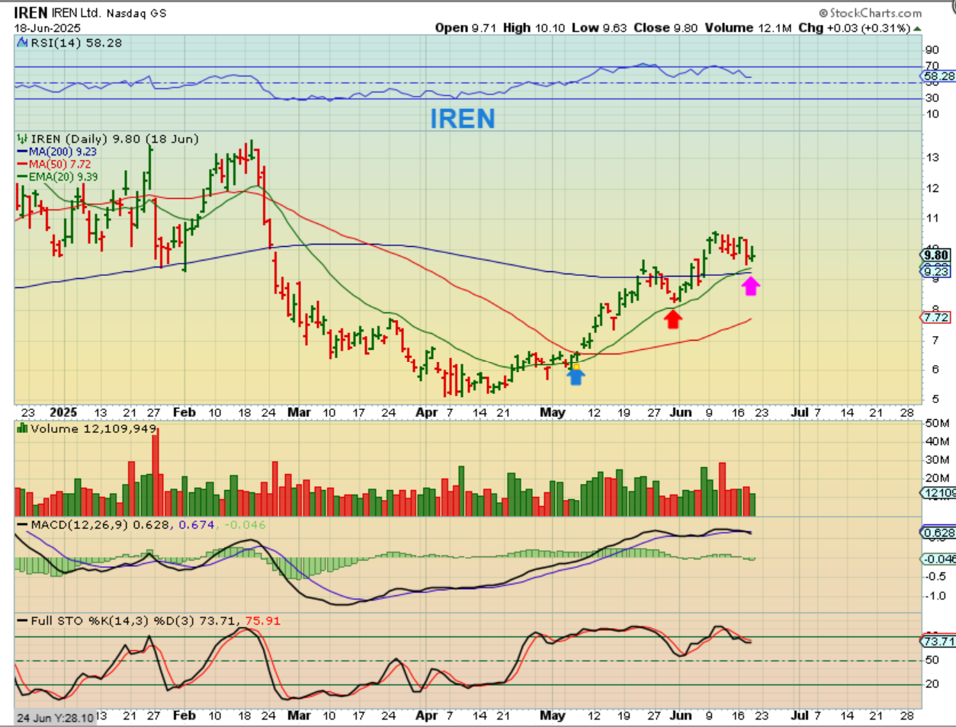The image size is (956, 727).
Task: Click the 7.72 MA value tag on price axis
Action: (x=936, y=318)
